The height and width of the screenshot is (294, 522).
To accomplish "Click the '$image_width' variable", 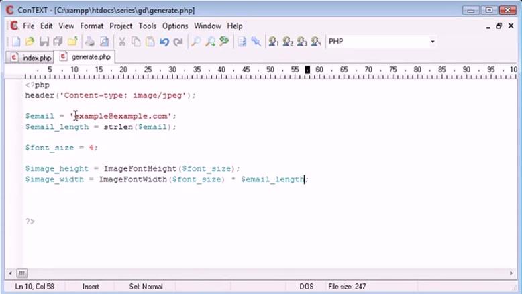I will tap(54, 179).
